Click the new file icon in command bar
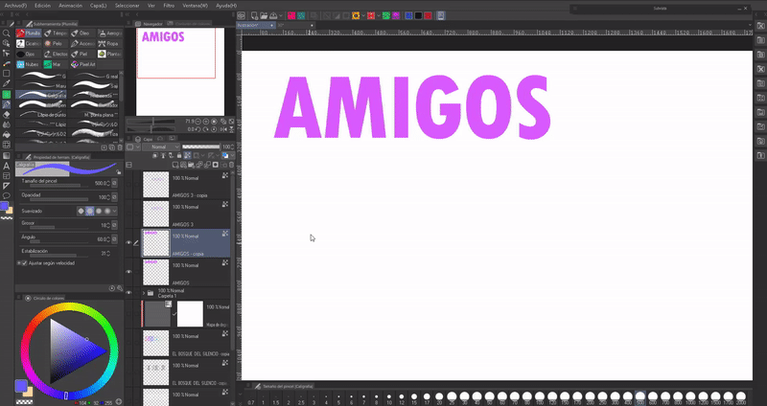The width and height of the screenshot is (767, 406). click(x=254, y=15)
